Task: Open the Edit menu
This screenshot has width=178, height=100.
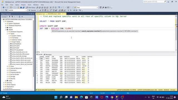Action: 7,5
